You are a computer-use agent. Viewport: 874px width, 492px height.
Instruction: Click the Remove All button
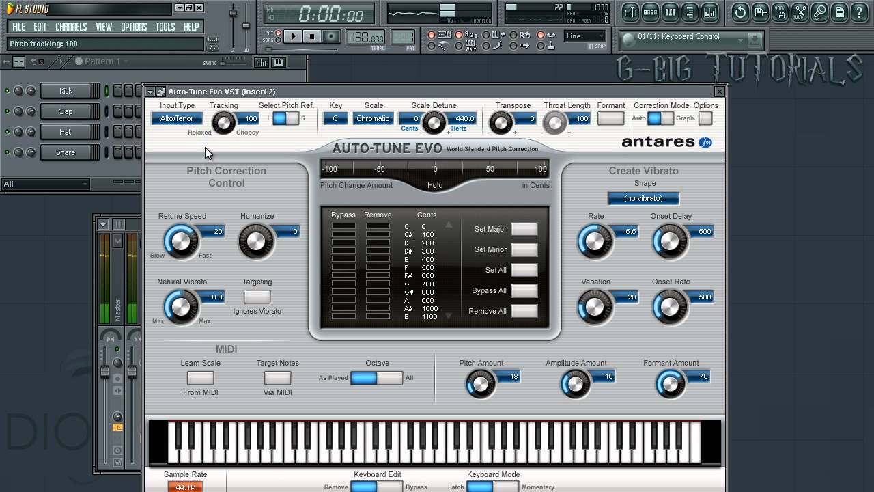524,311
